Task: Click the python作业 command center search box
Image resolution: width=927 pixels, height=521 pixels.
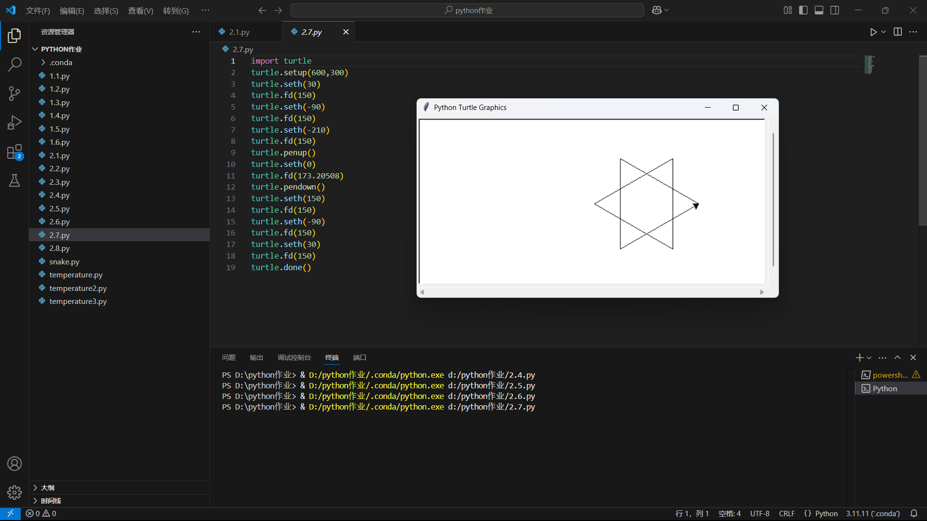Action: click(x=467, y=10)
